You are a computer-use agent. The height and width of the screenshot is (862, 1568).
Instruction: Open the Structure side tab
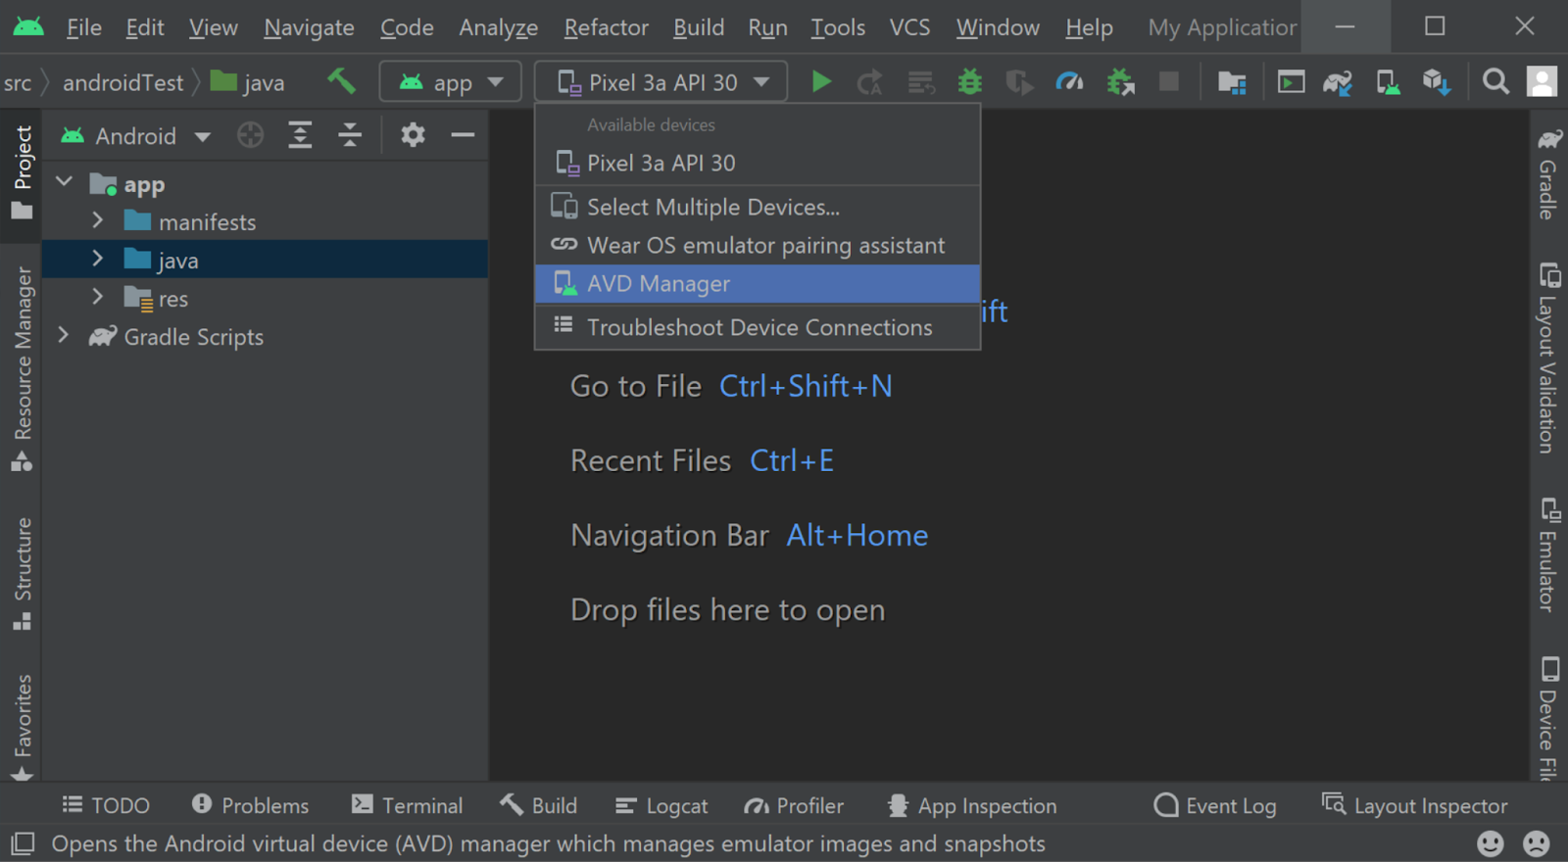(22, 574)
